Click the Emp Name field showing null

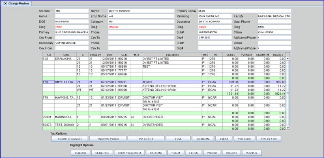click(142, 16)
